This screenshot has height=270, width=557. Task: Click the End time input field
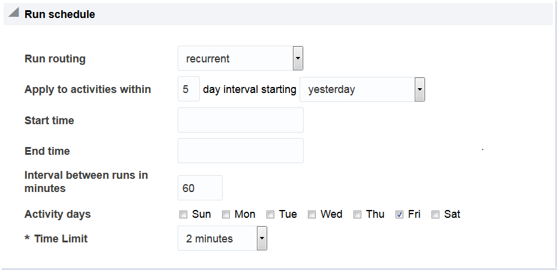[241, 151]
